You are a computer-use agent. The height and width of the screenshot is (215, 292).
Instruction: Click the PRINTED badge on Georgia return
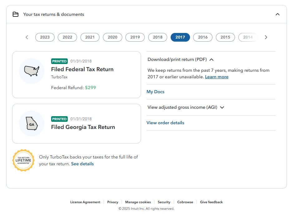[59, 119]
